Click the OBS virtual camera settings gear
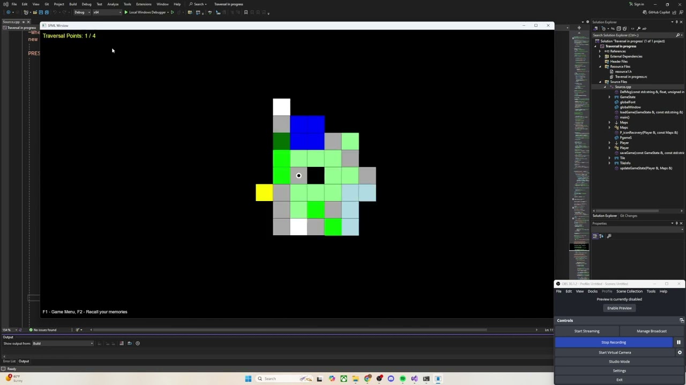Screen dimensions: 686x385 click(680, 352)
